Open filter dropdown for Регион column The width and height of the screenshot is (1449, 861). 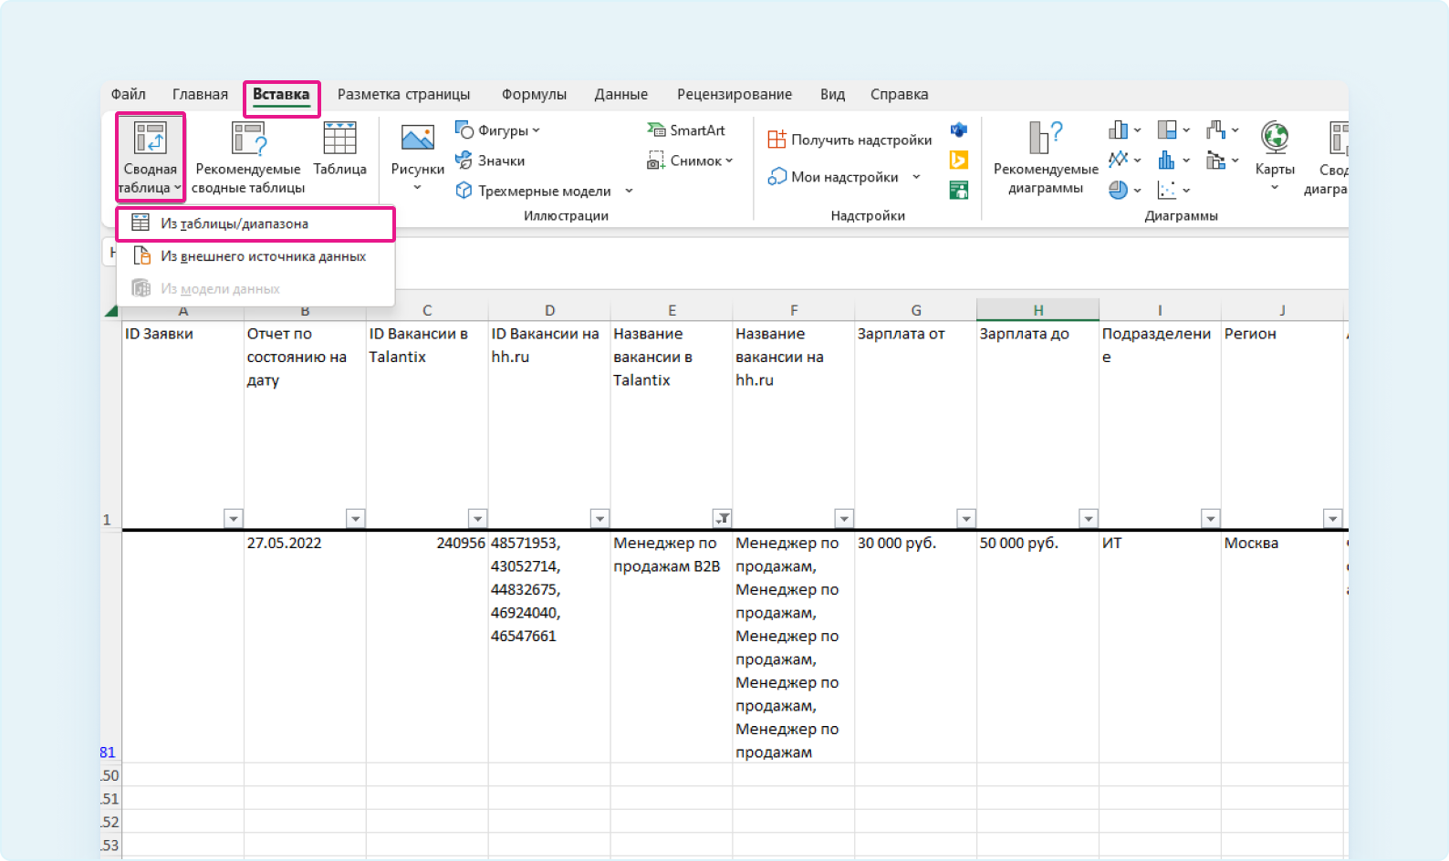1332,519
